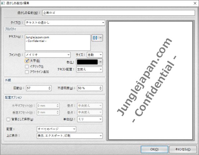Open the 色(L) color dropdown arrow
The image size is (199, 155).
100,62
